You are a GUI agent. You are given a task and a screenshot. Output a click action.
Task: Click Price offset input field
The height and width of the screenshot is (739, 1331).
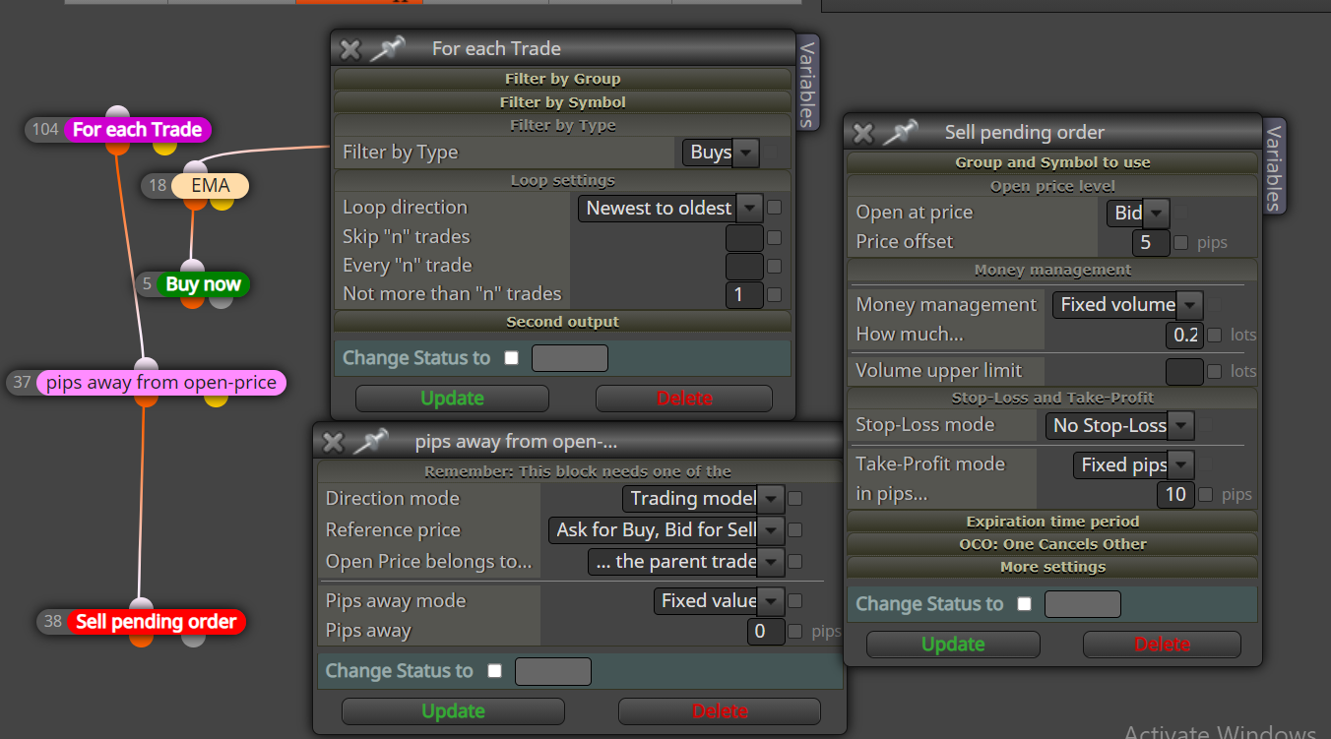coord(1151,242)
